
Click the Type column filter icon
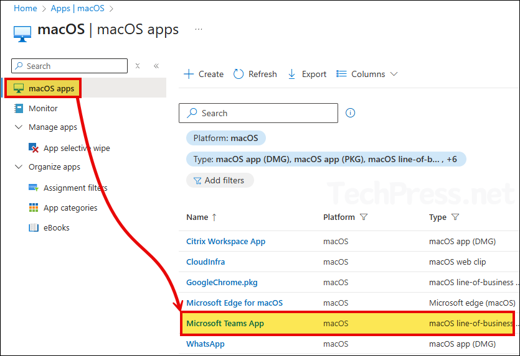455,217
